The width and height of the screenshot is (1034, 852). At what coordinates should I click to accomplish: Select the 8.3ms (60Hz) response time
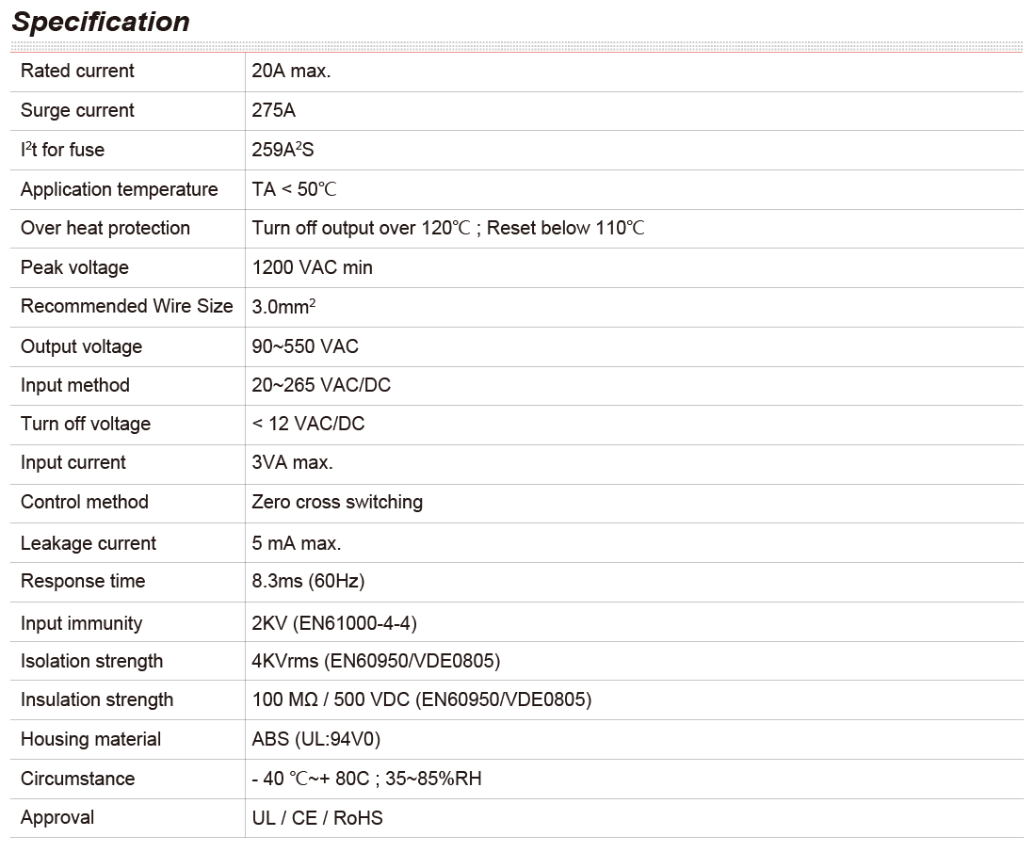coord(308,581)
